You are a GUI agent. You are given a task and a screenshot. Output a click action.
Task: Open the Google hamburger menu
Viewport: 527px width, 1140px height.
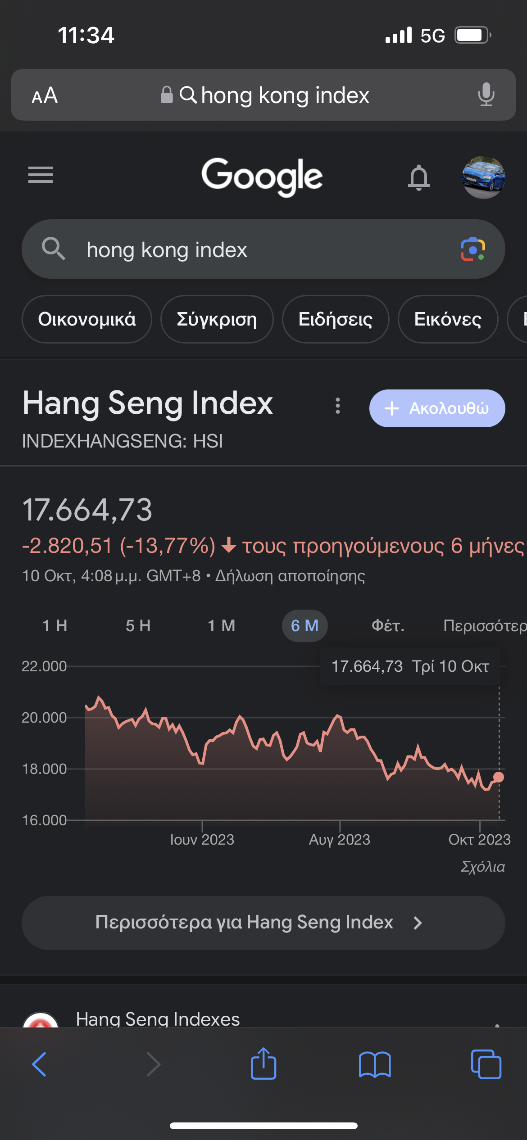41,175
